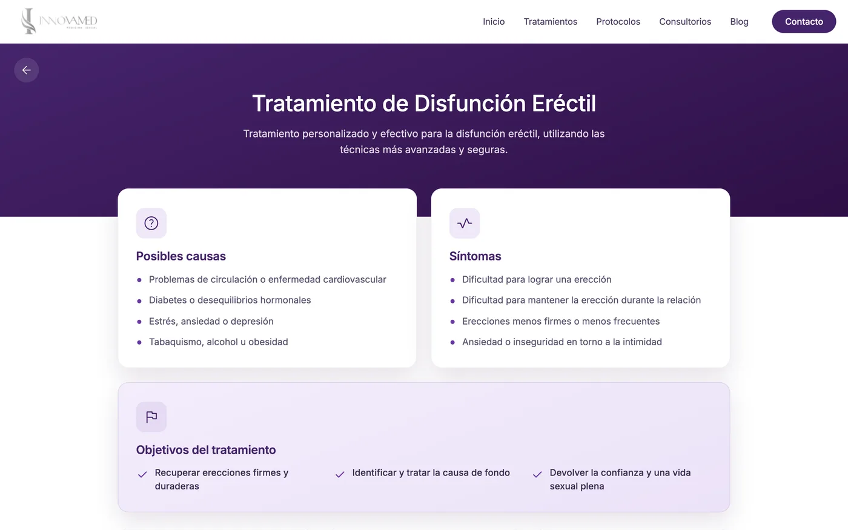Click the Posibles causas heading
848x530 pixels.
(x=181, y=256)
